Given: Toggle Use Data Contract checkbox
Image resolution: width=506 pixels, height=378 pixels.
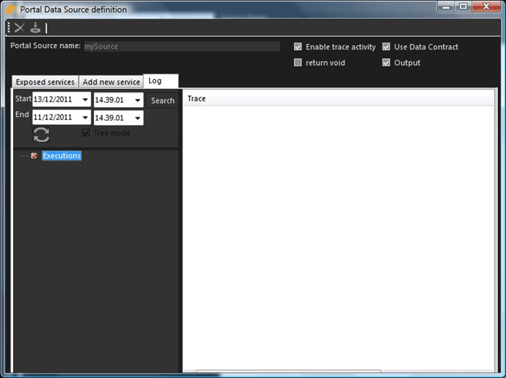Looking at the screenshot, I should (x=387, y=47).
